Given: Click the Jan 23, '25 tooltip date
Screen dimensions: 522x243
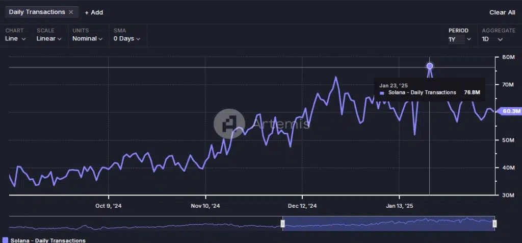Looking at the screenshot, I should pyautogui.click(x=394, y=86).
